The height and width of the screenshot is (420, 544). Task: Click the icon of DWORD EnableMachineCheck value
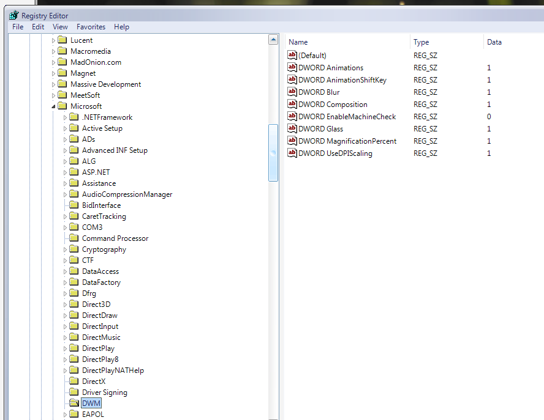coord(292,116)
